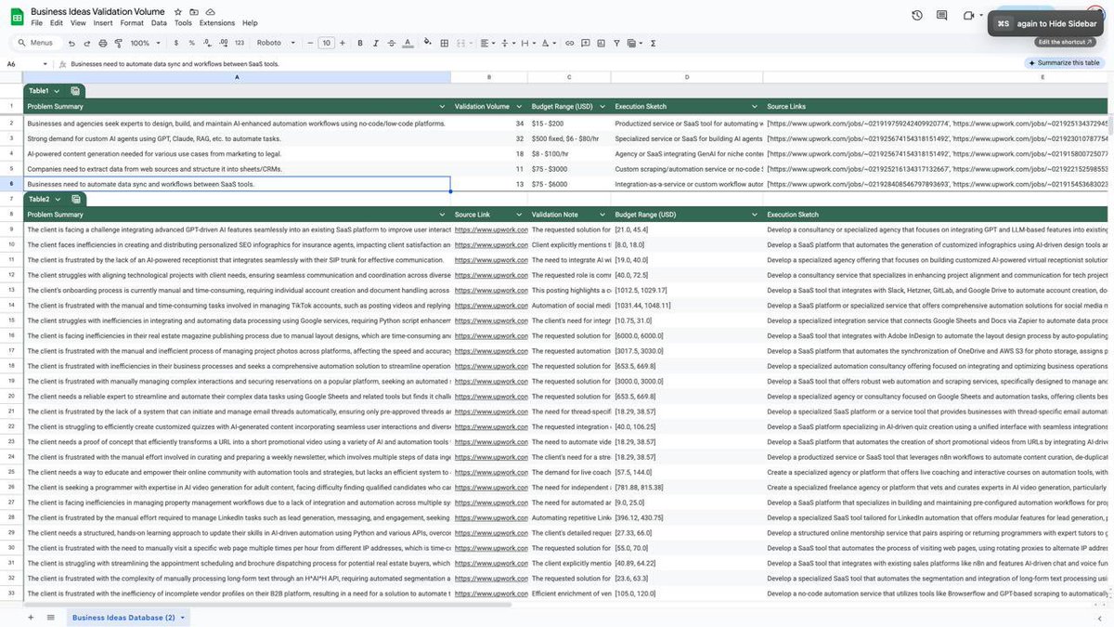Screen dimensions: 1114x627
Task: Open Validation Note column dropdown
Action: coord(602,215)
